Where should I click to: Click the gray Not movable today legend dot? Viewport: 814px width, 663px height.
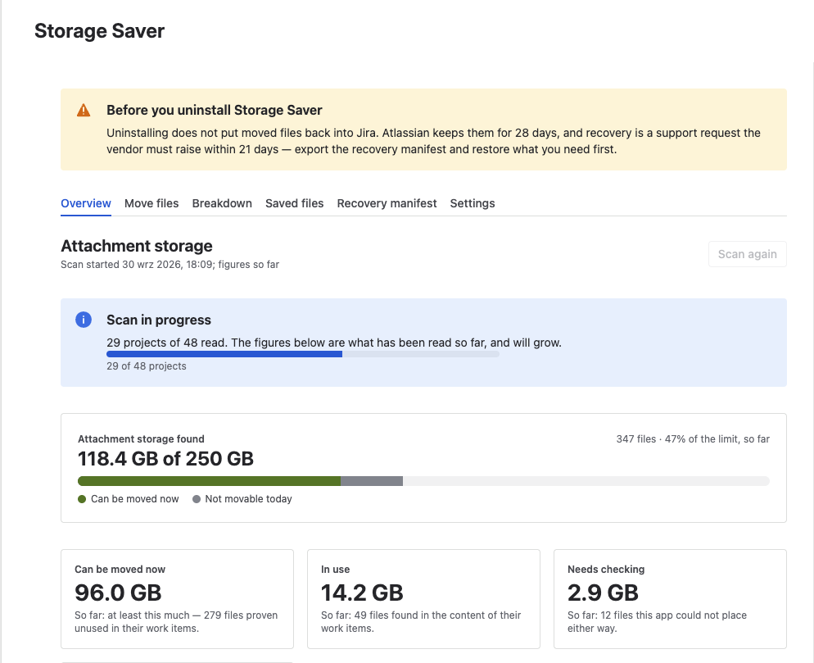[x=197, y=499]
